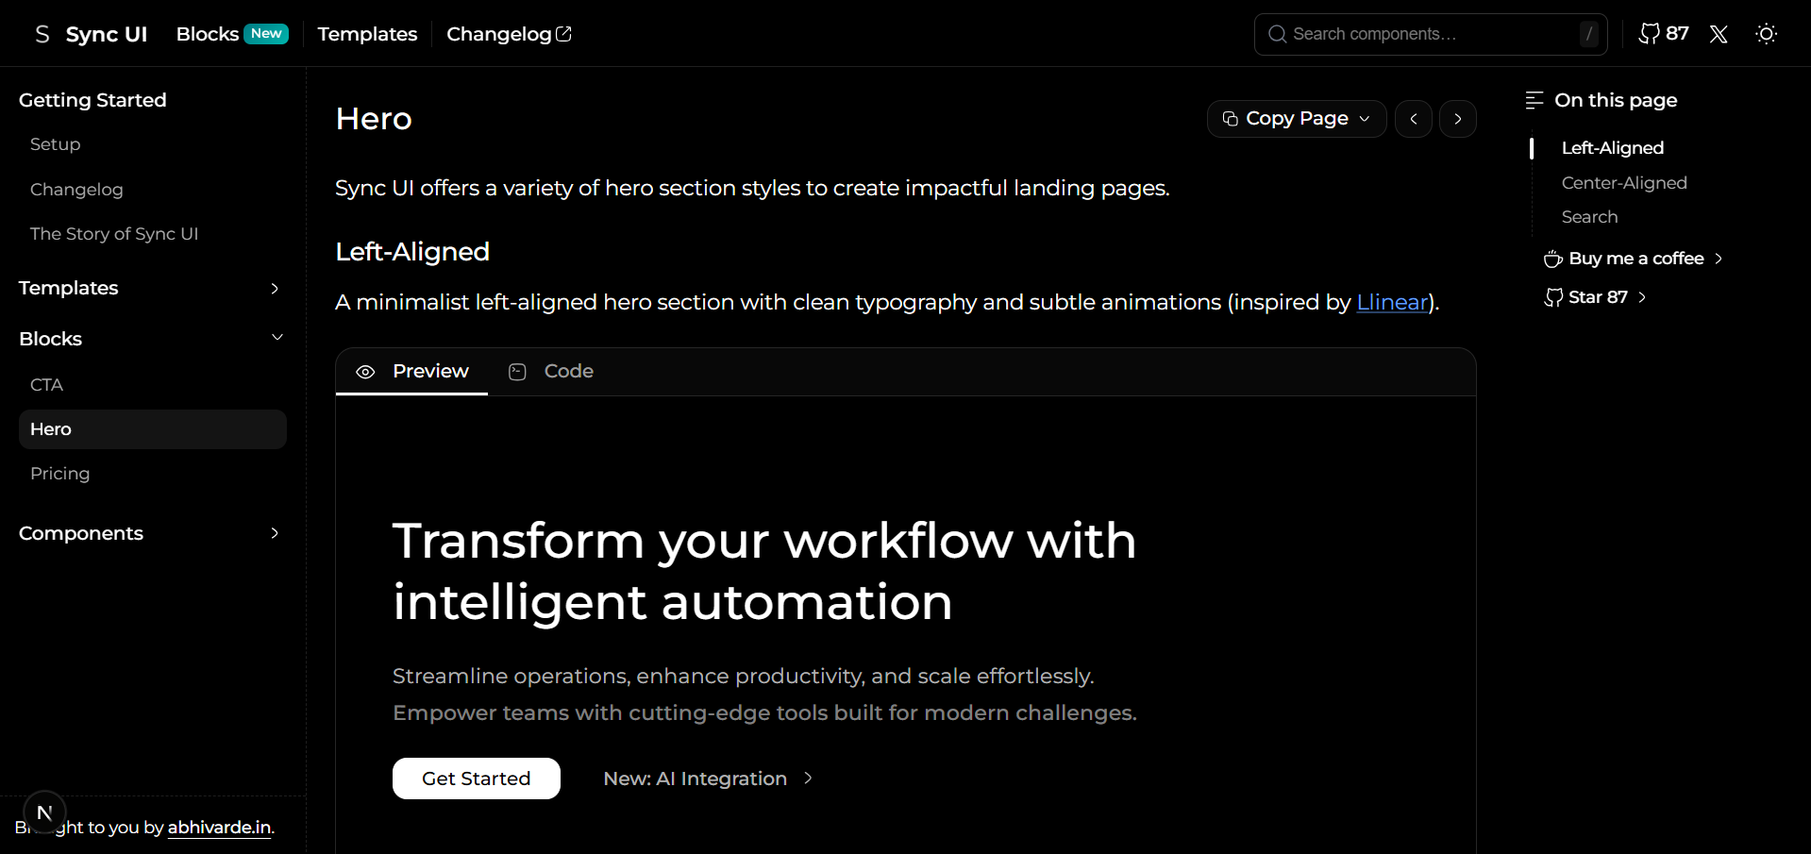Open the Changelog menu item
1811x854 pixels.
(499, 33)
